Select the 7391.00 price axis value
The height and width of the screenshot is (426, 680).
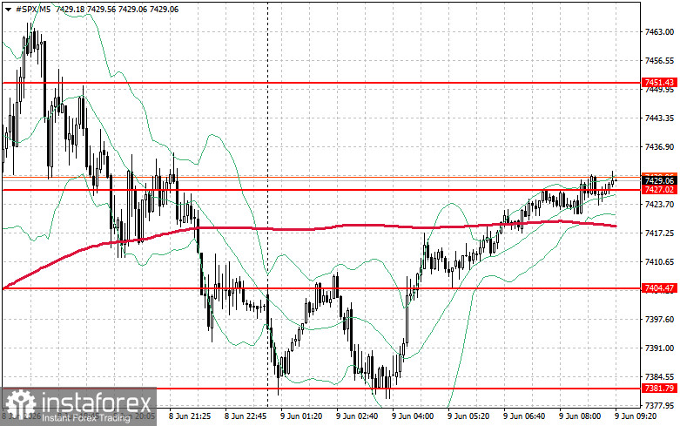pyautogui.click(x=659, y=348)
